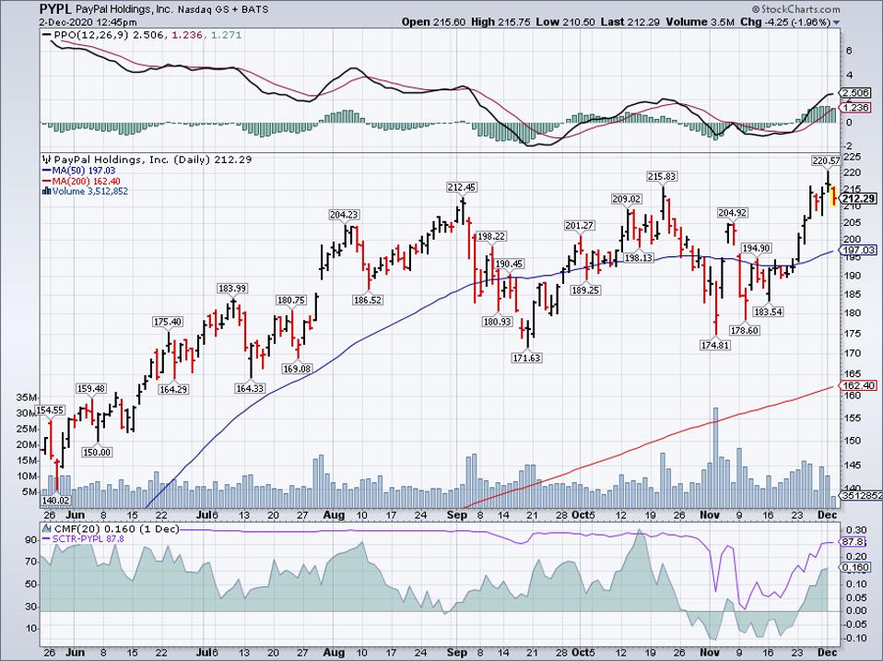Screen dimensions: 883x661
Task: Click the 164.29 low price label
Action: (173, 388)
